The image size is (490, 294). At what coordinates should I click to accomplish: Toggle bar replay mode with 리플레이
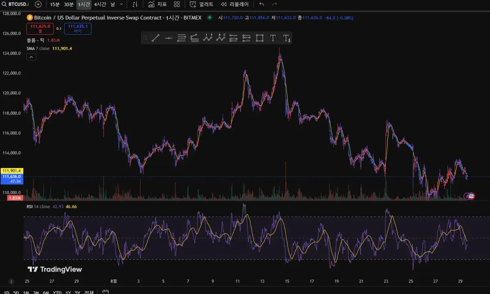tap(234, 4)
